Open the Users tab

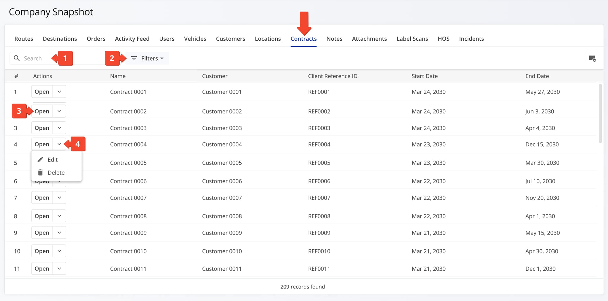pyautogui.click(x=167, y=39)
